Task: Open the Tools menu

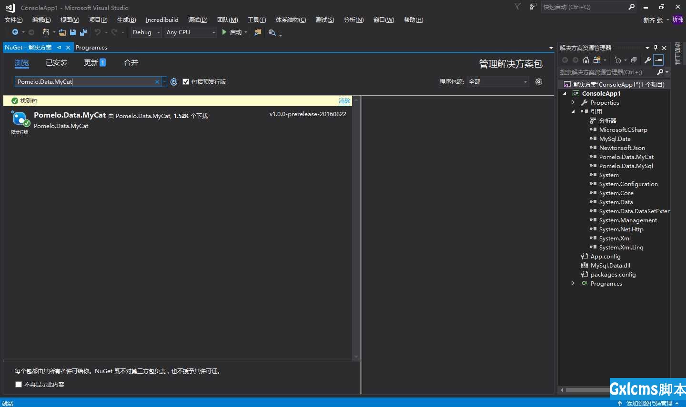Action: coord(257,20)
